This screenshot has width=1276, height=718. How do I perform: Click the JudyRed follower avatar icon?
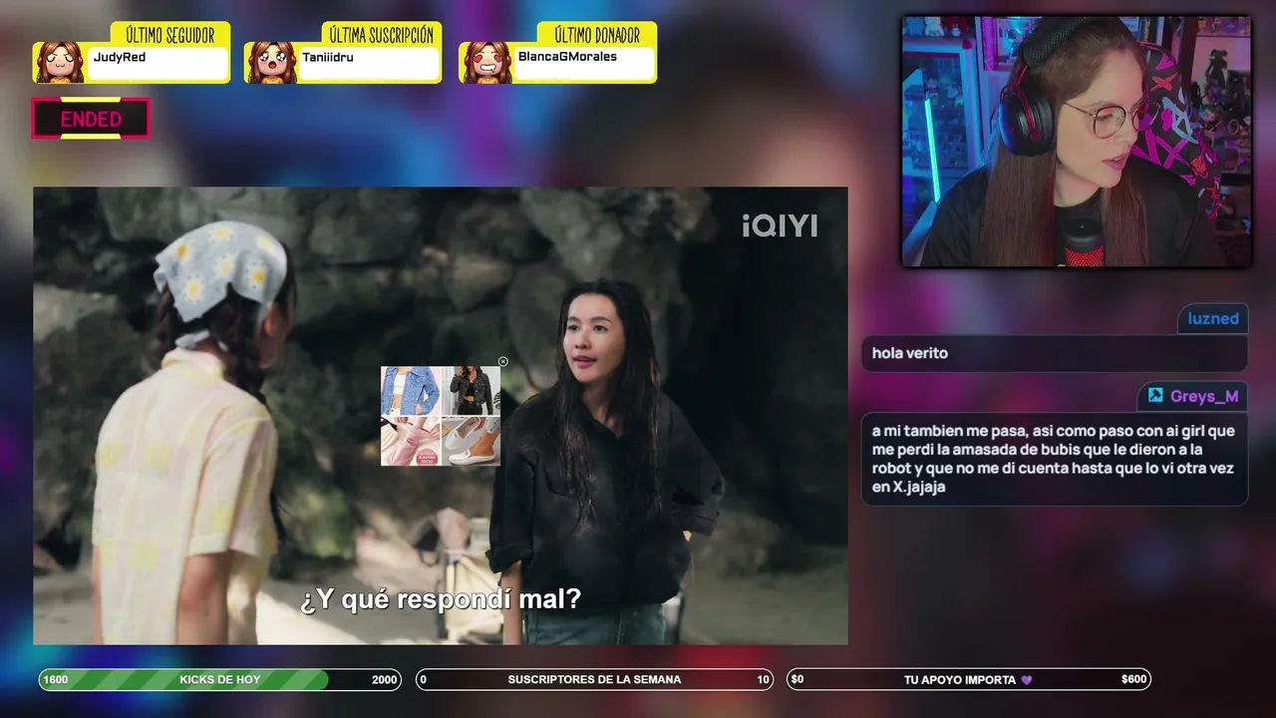(60, 62)
